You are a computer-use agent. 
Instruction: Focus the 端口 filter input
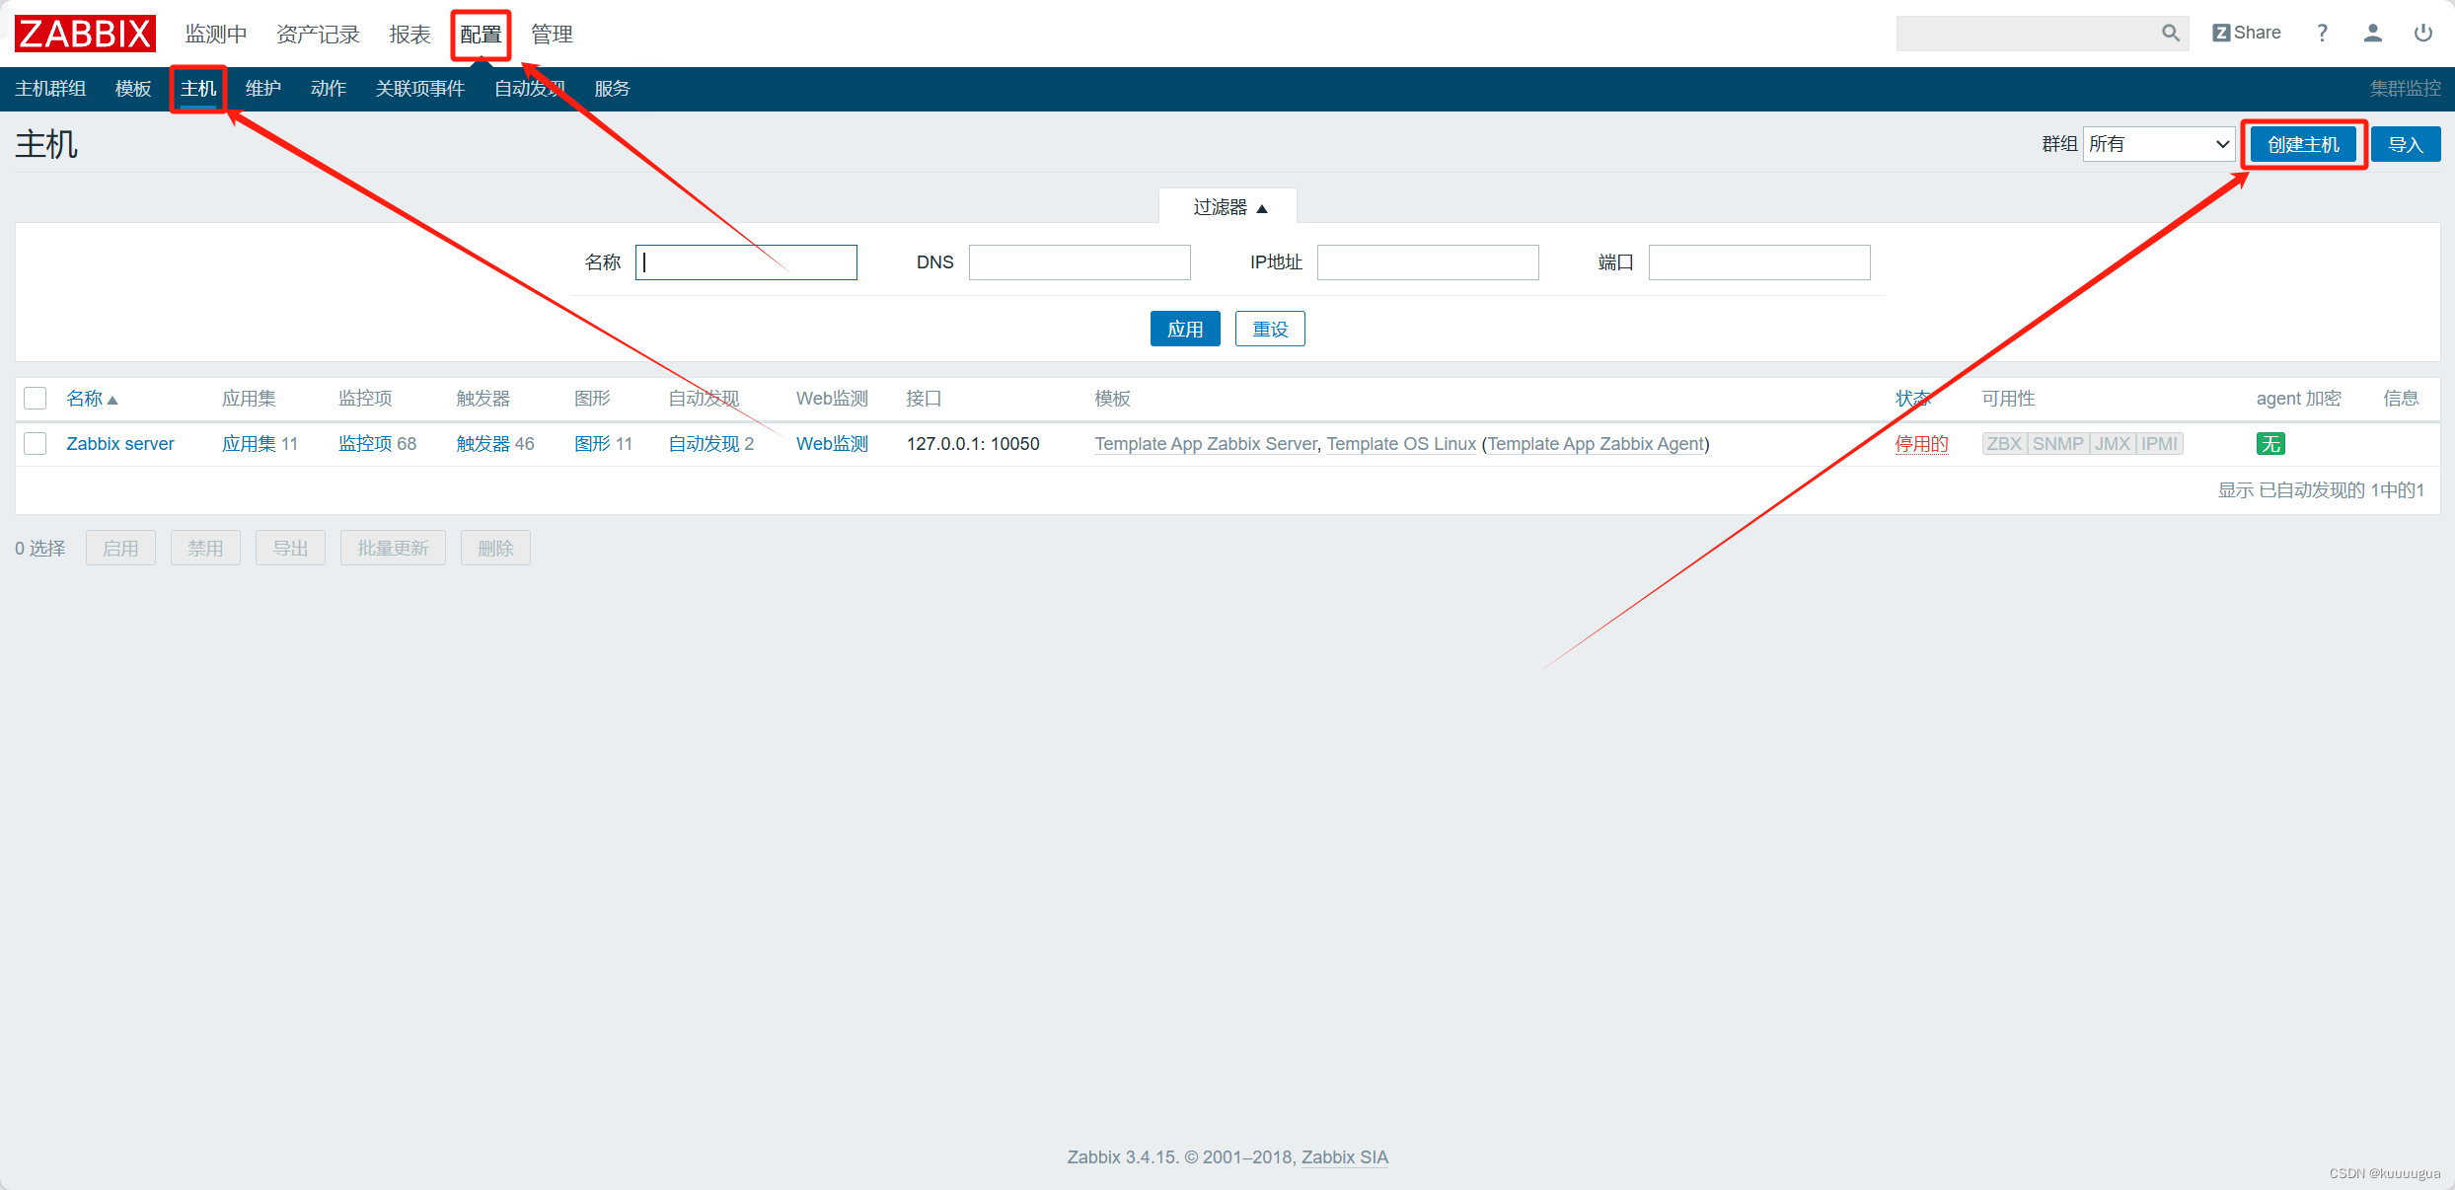pyautogui.click(x=1759, y=262)
